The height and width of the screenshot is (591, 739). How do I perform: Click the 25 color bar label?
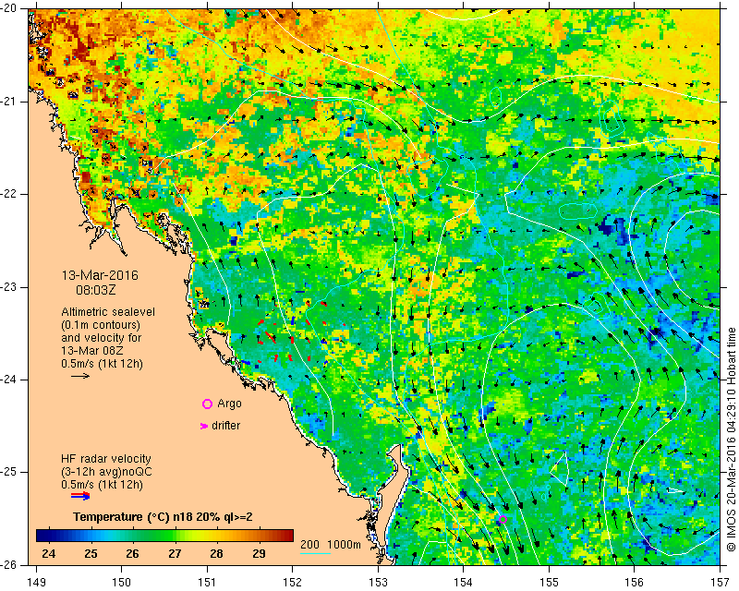point(91,554)
